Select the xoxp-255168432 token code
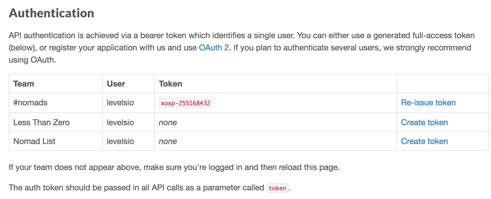 point(185,103)
